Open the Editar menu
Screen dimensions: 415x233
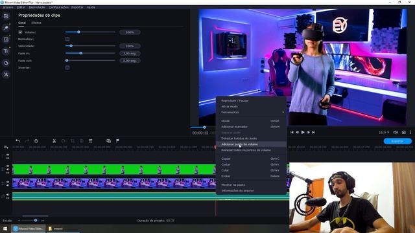pos(21,7)
